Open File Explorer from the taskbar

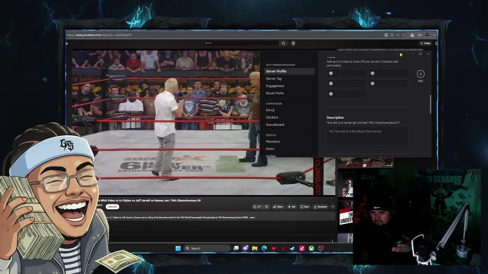pos(255,248)
